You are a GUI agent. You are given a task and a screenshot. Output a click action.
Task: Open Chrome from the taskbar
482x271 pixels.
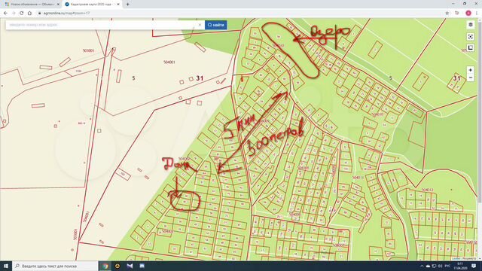(x=105, y=266)
